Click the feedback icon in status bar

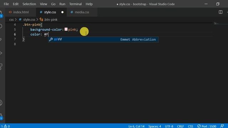(x=222, y=126)
